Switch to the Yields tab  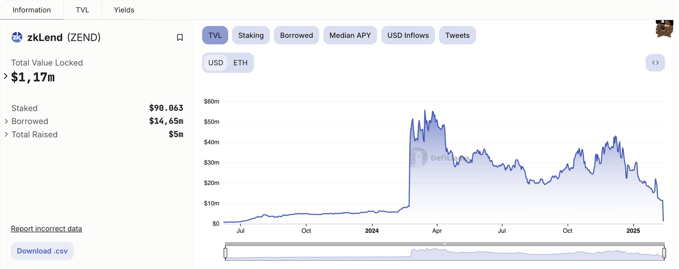(124, 10)
